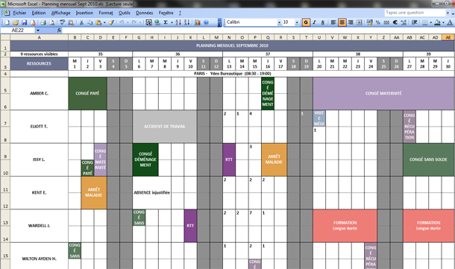Click the hyperlink globe icon

point(157,22)
